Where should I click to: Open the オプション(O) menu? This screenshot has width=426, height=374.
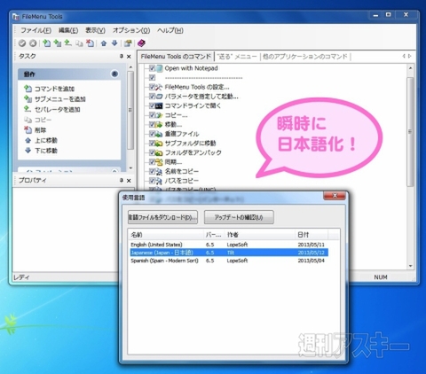coord(131,30)
